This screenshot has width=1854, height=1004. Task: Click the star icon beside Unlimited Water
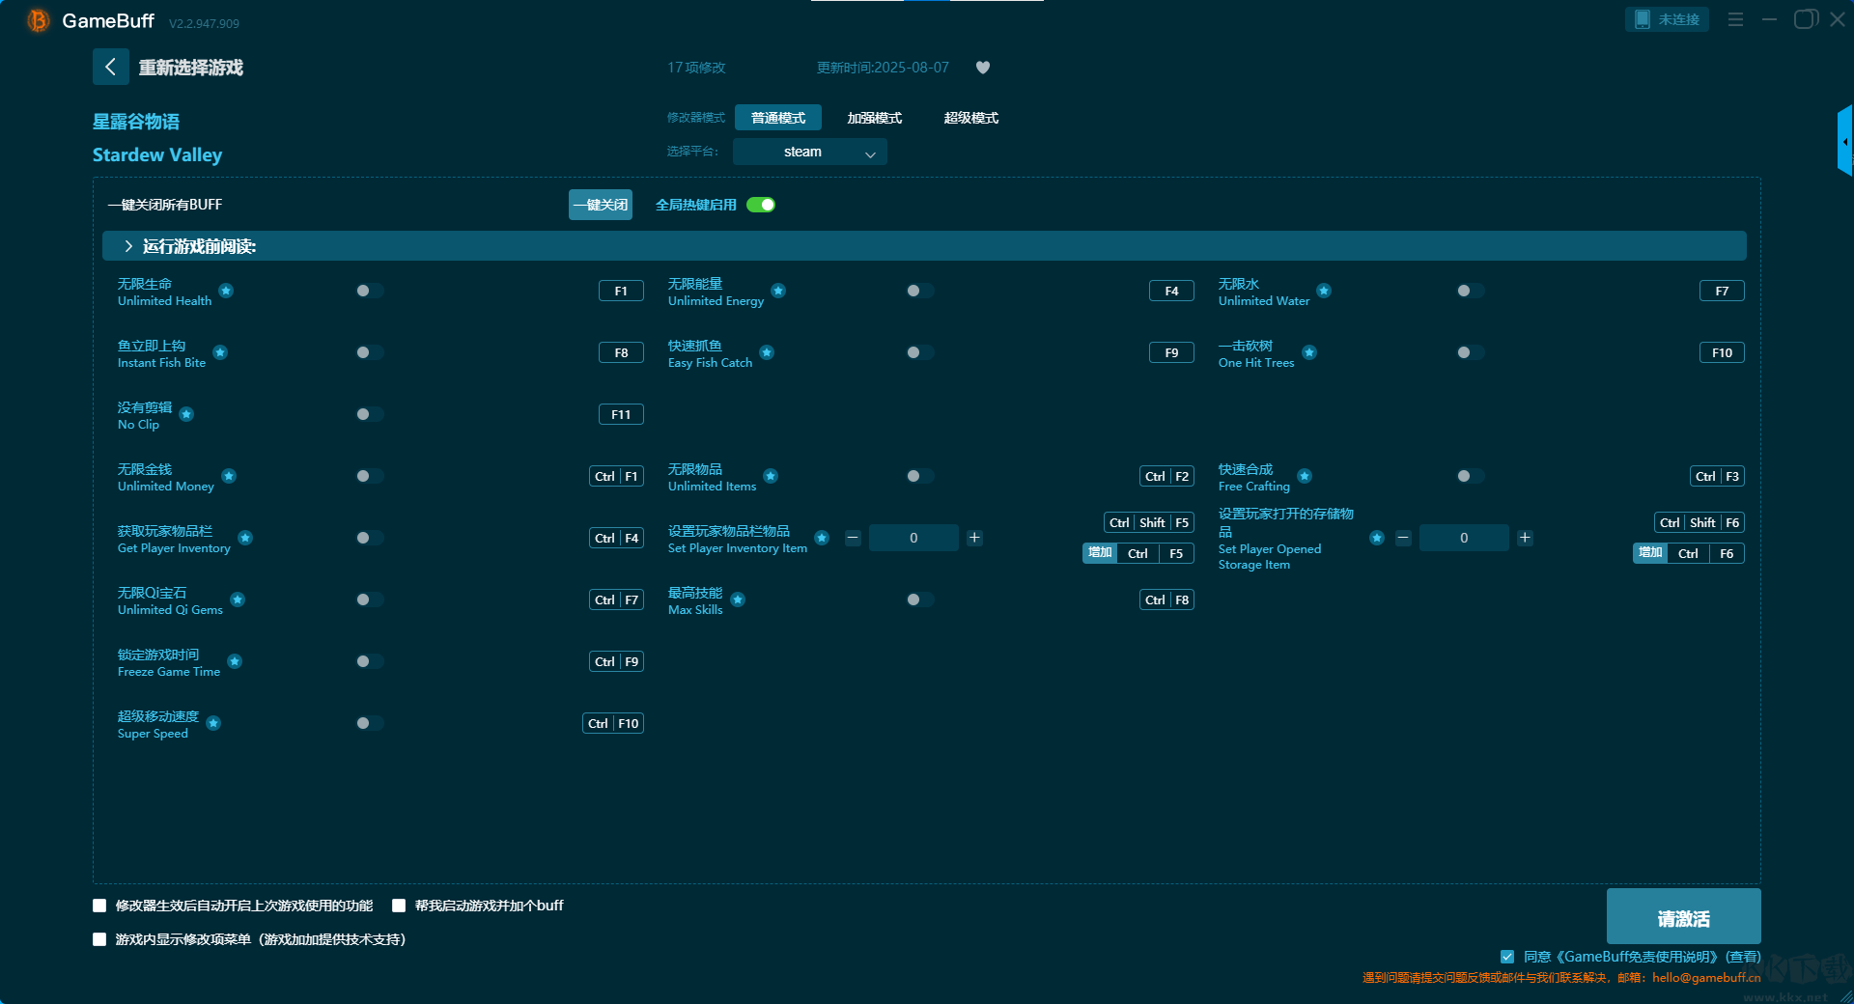tap(1324, 291)
